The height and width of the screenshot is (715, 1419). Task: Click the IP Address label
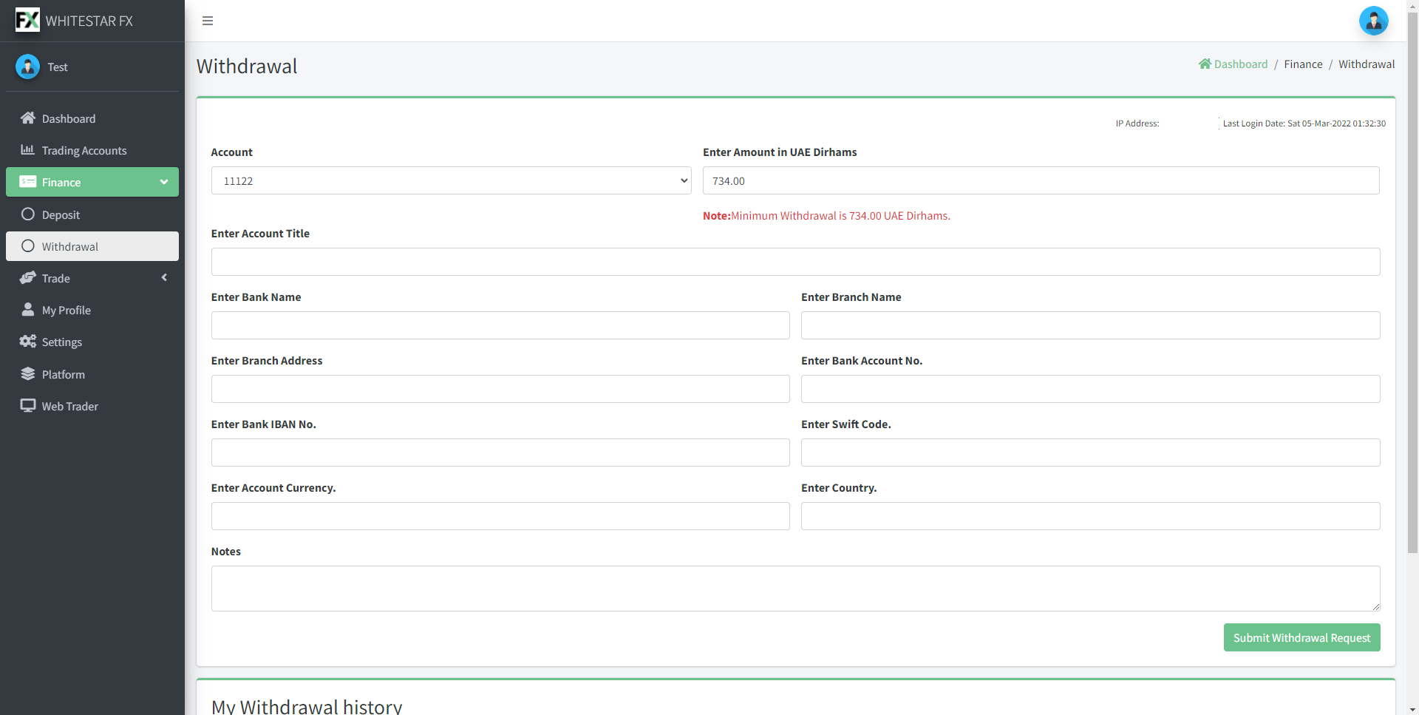point(1137,123)
